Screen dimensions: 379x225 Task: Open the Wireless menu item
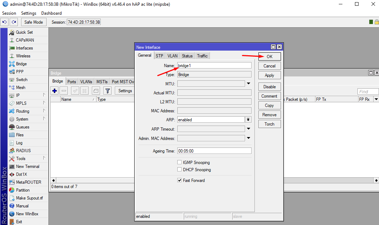pos(23,56)
